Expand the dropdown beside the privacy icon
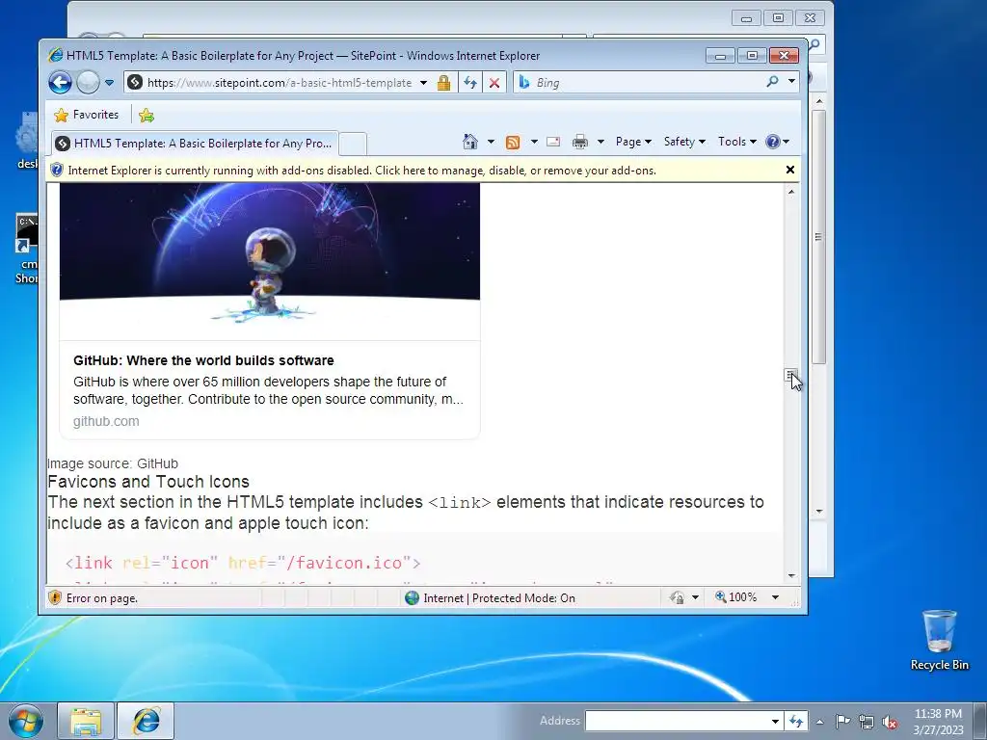The height and width of the screenshot is (740, 987). tap(695, 597)
